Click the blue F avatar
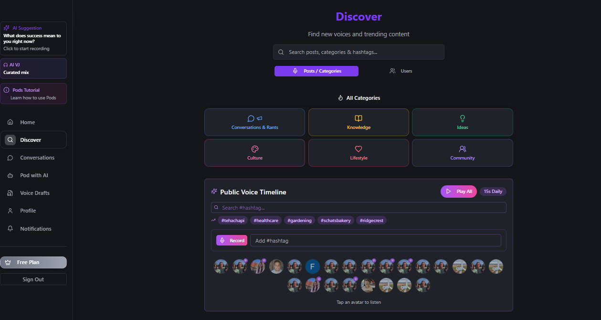Image resolution: width=601 pixels, height=320 pixels. pos(313,267)
